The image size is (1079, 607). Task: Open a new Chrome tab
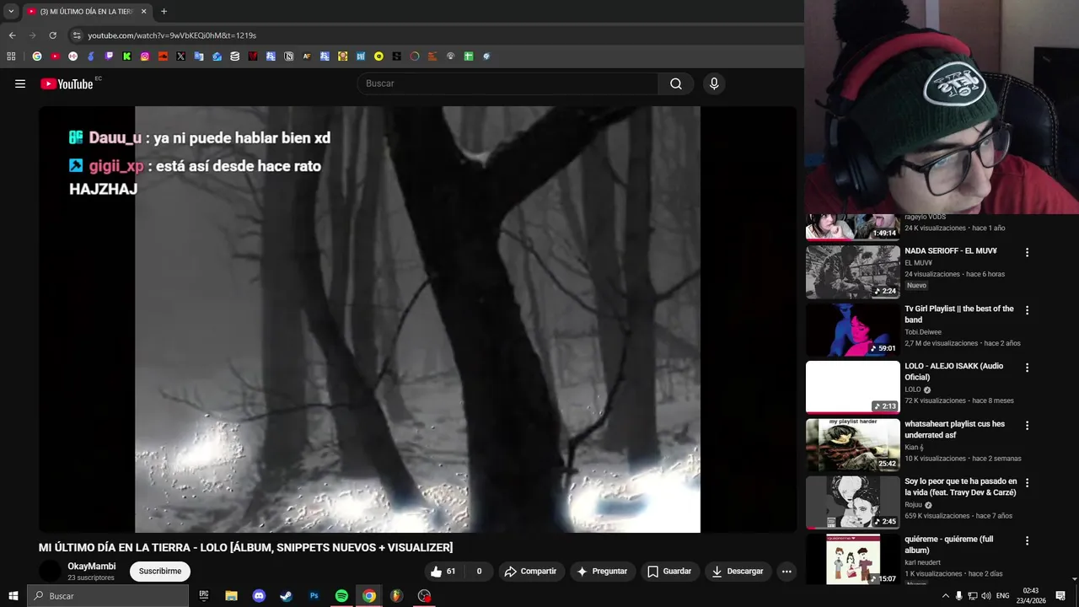click(164, 11)
